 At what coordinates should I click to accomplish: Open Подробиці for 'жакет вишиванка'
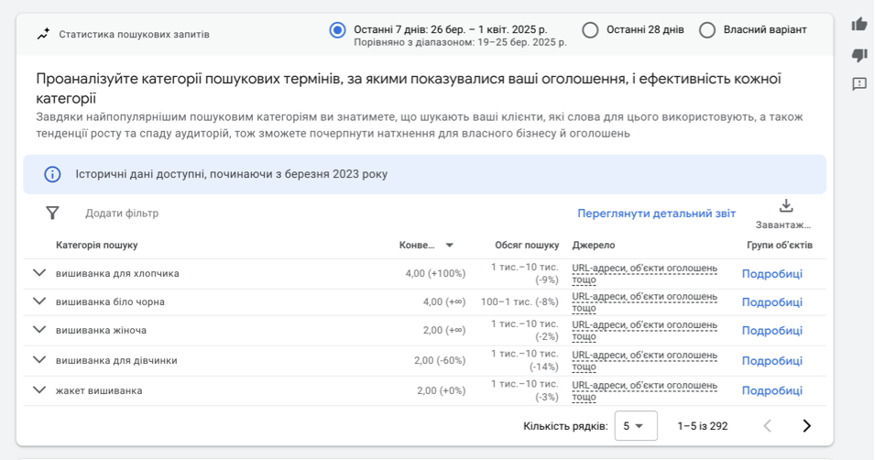[771, 390]
